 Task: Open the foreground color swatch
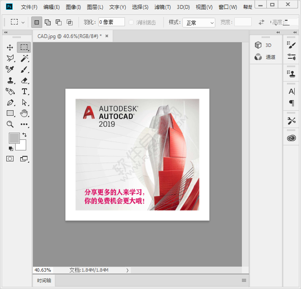[14, 138]
